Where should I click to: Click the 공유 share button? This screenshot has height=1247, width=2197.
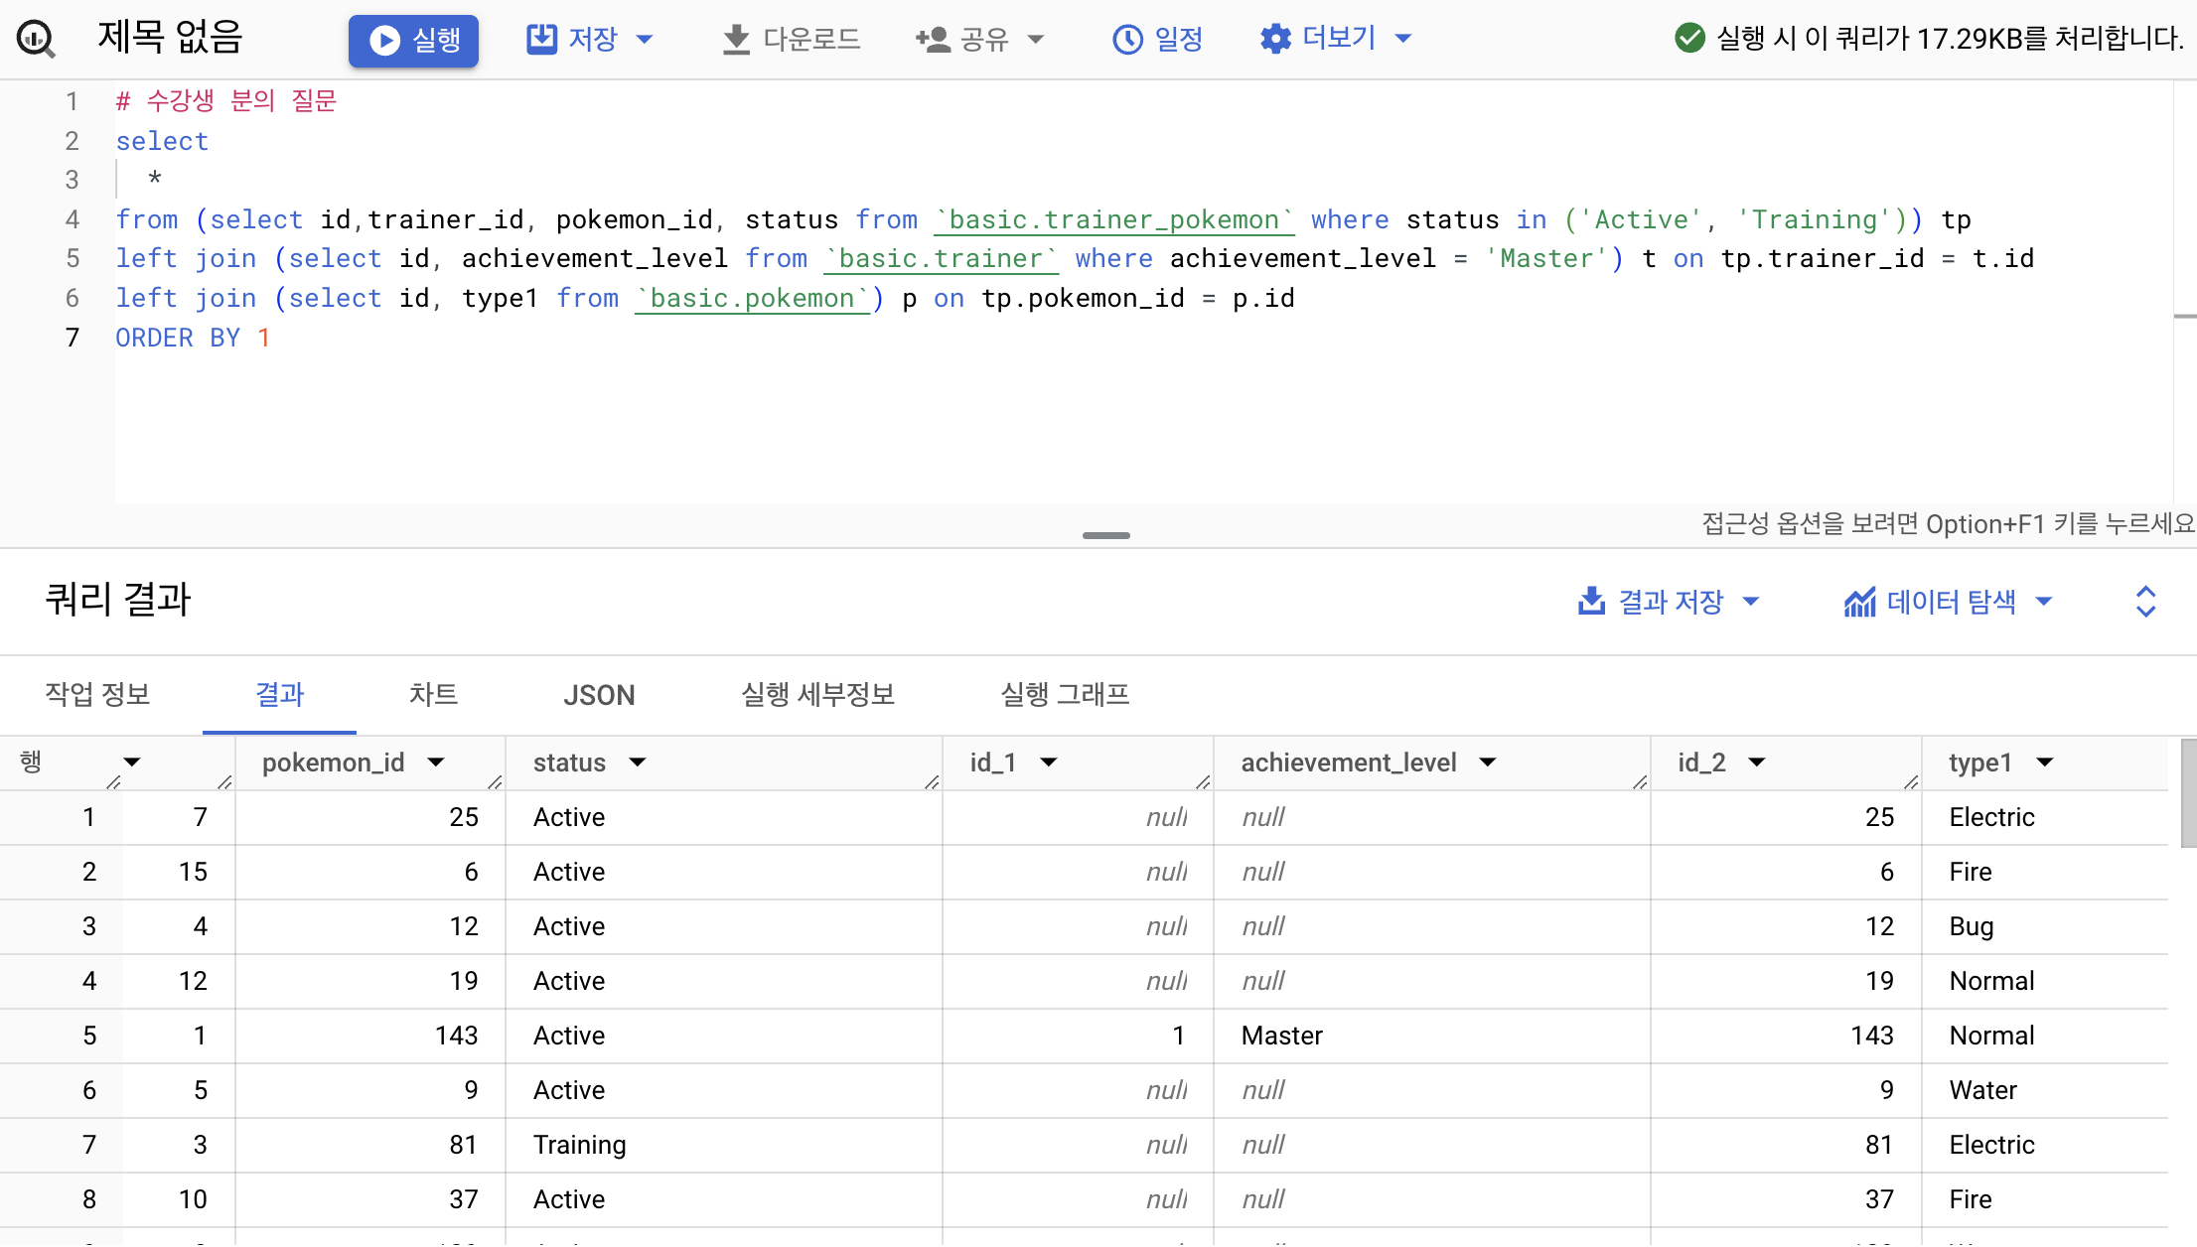coord(961,39)
